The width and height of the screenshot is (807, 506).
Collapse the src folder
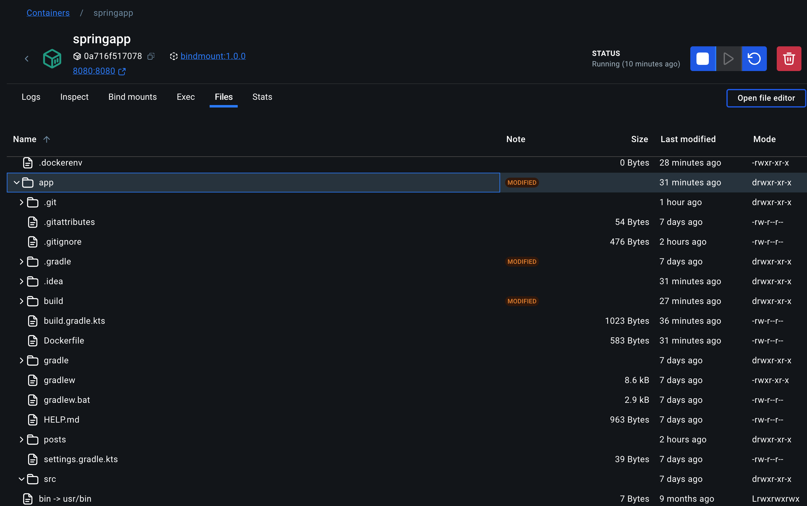click(21, 479)
